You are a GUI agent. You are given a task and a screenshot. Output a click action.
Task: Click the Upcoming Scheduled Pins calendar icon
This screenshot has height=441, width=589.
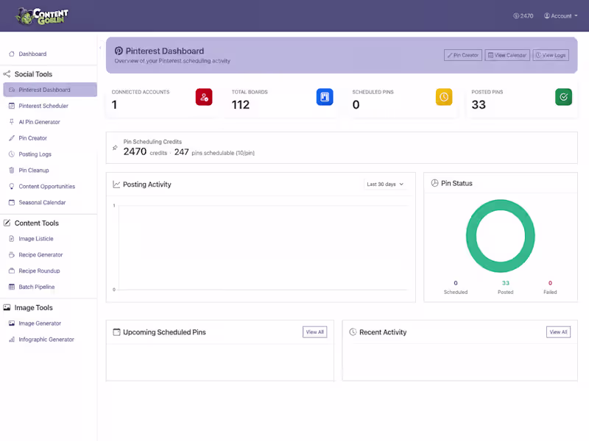click(x=117, y=332)
